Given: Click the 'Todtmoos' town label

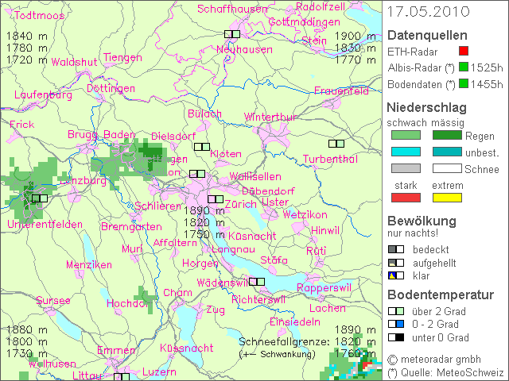Looking at the screenshot, I should 39,15.
